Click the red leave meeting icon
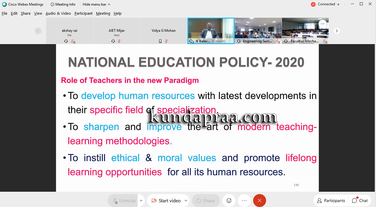376x207 pixels. pos(260,200)
